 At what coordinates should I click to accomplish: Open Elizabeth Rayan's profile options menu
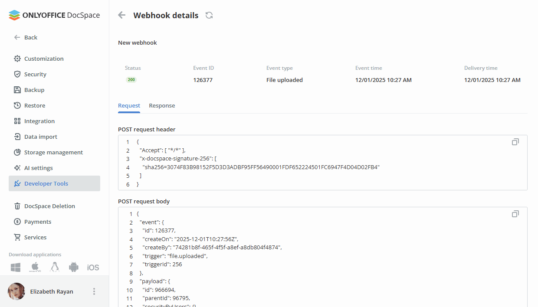(94, 291)
